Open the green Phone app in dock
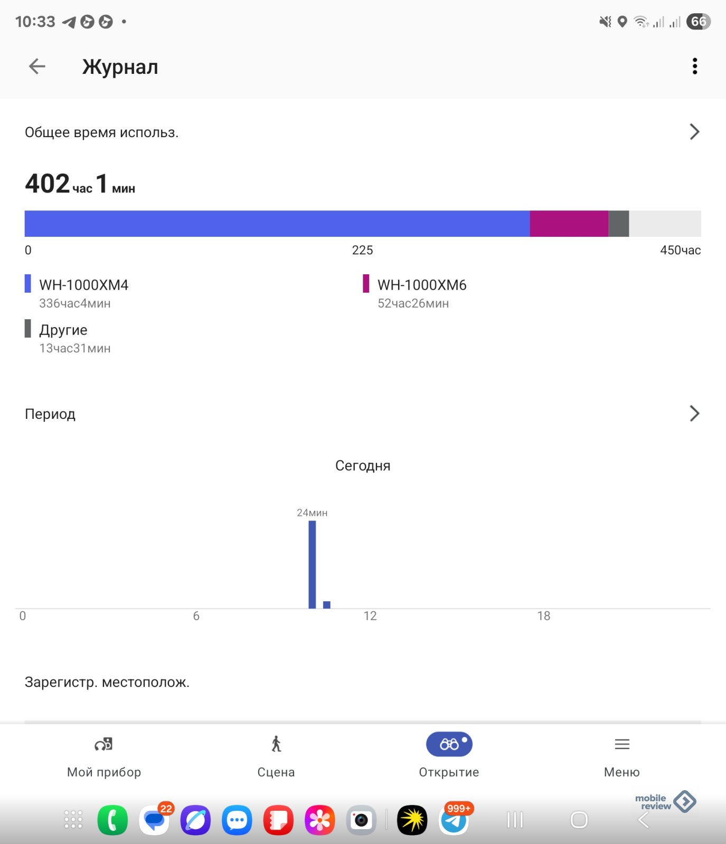Viewport: 726px width, 844px height. point(112,820)
